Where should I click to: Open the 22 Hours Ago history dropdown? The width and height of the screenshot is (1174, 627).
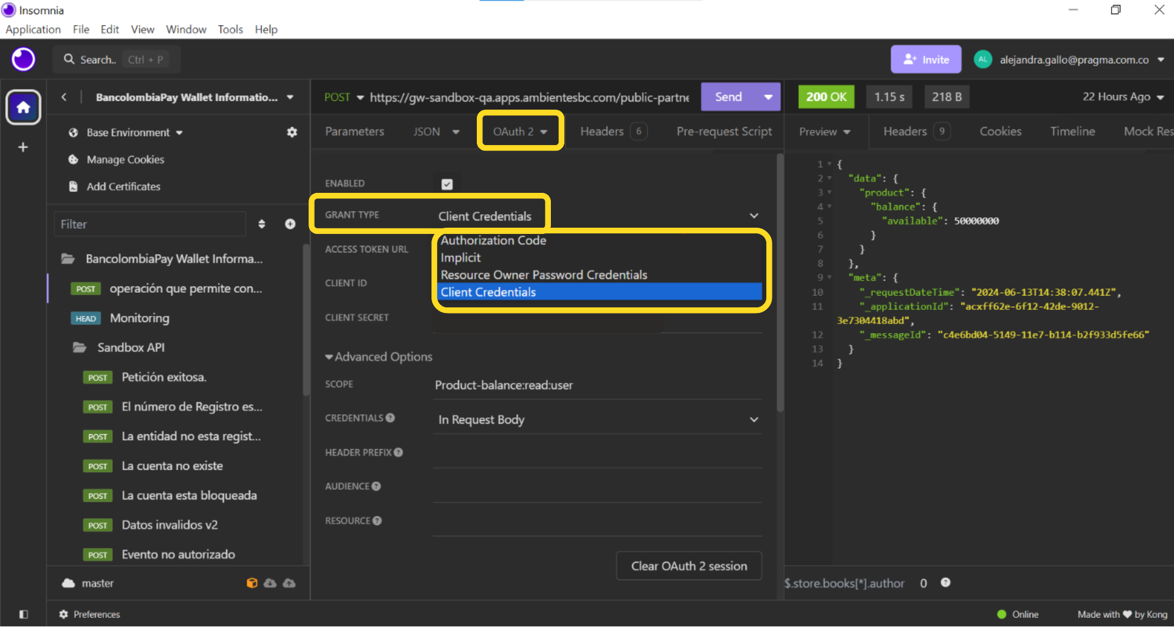coord(1123,97)
